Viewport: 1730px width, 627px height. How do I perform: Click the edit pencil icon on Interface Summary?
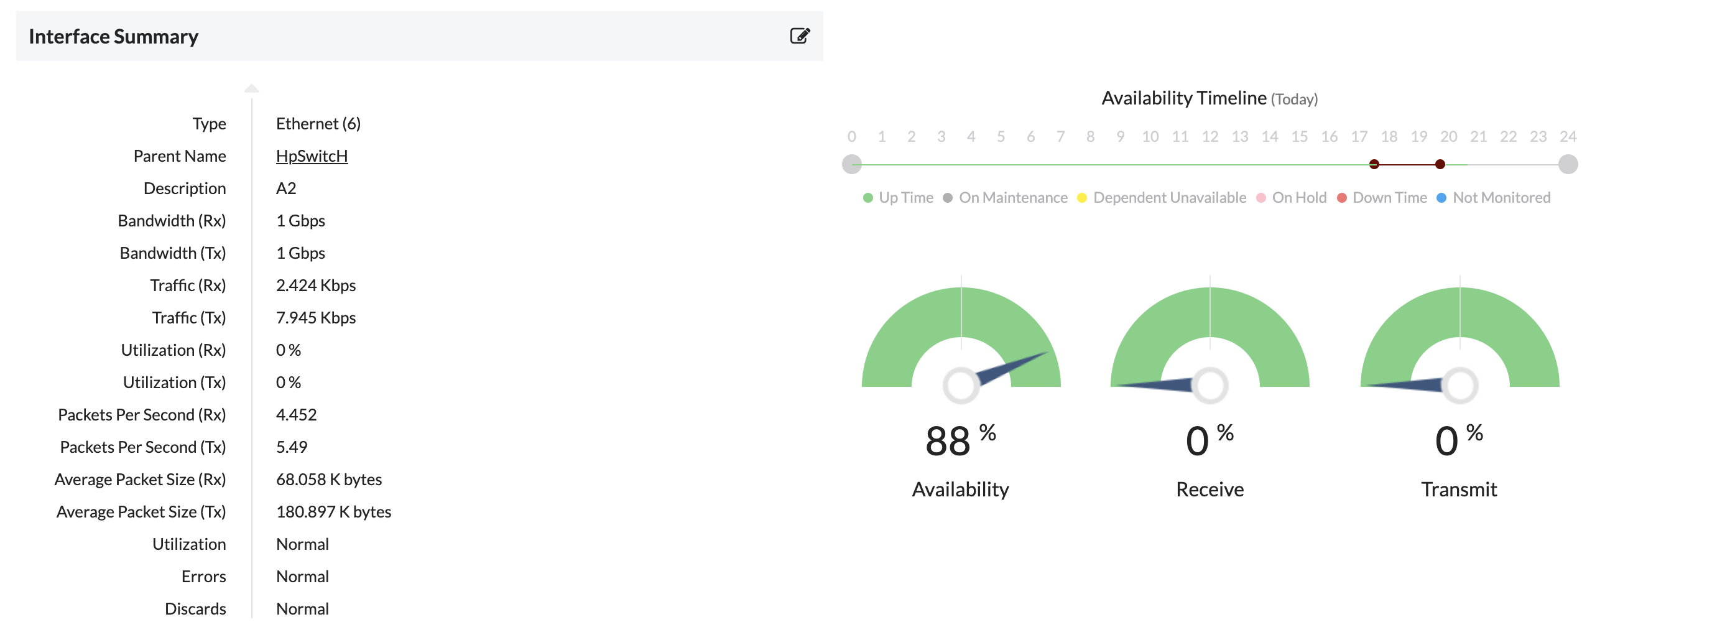click(x=800, y=36)
